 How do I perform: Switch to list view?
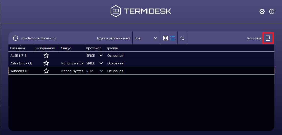pos(173,38)
